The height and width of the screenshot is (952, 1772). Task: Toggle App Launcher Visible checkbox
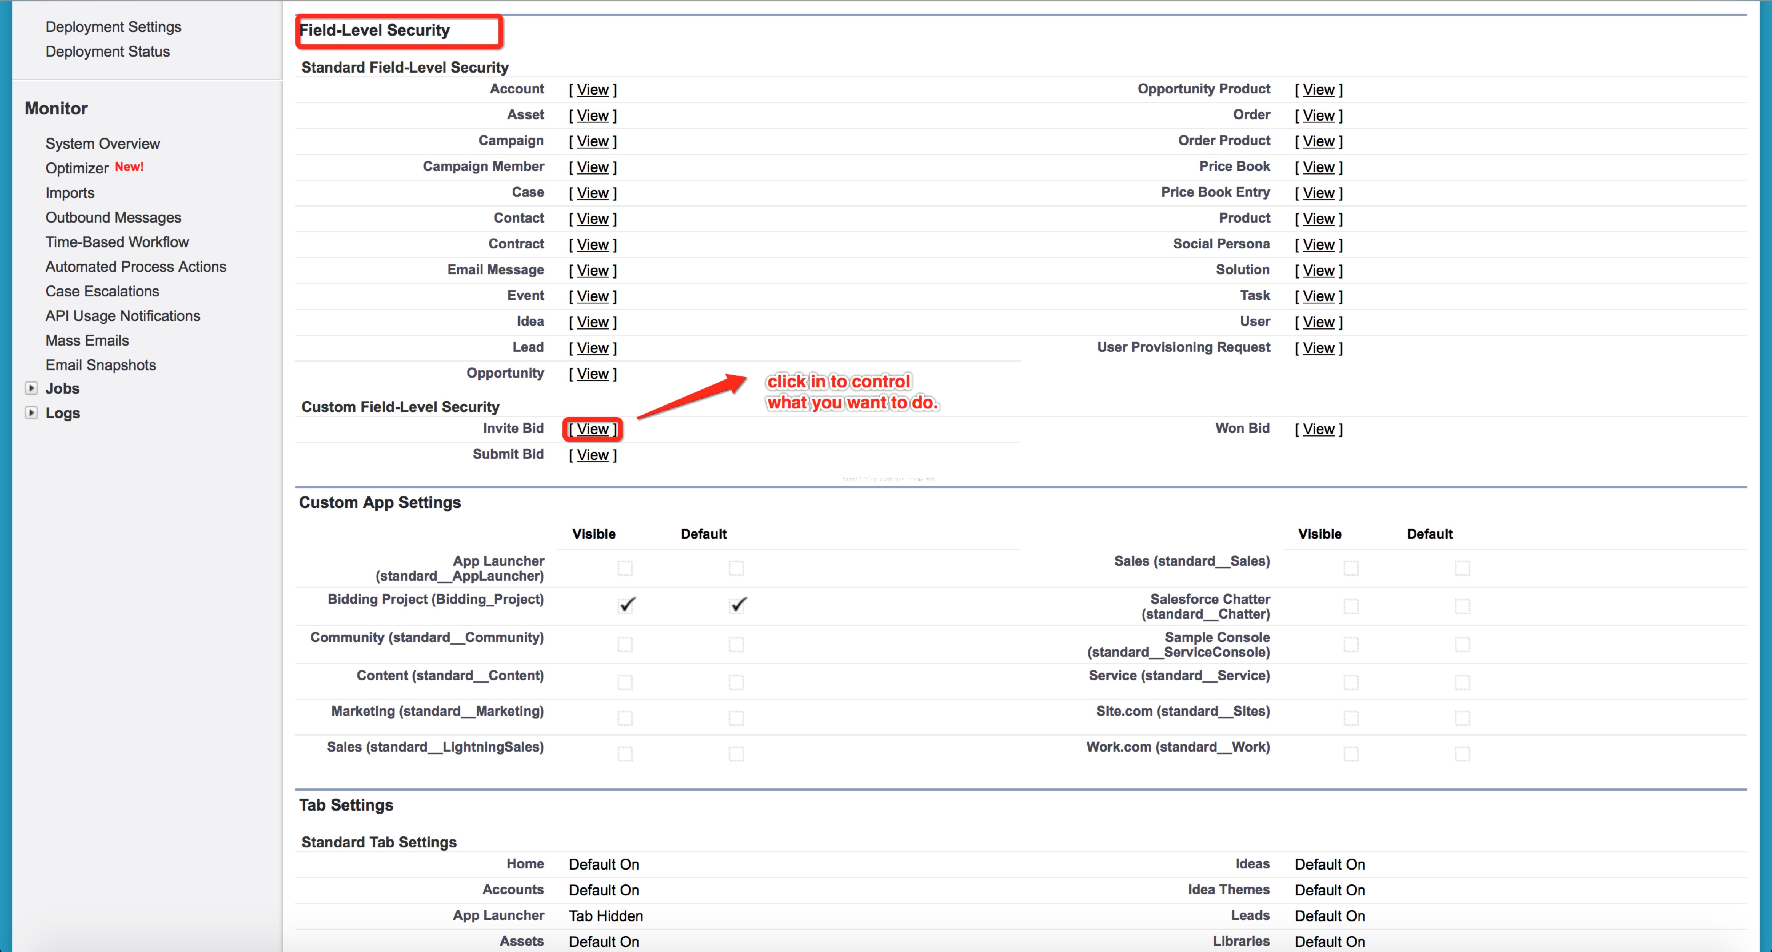tap(625, 569)
